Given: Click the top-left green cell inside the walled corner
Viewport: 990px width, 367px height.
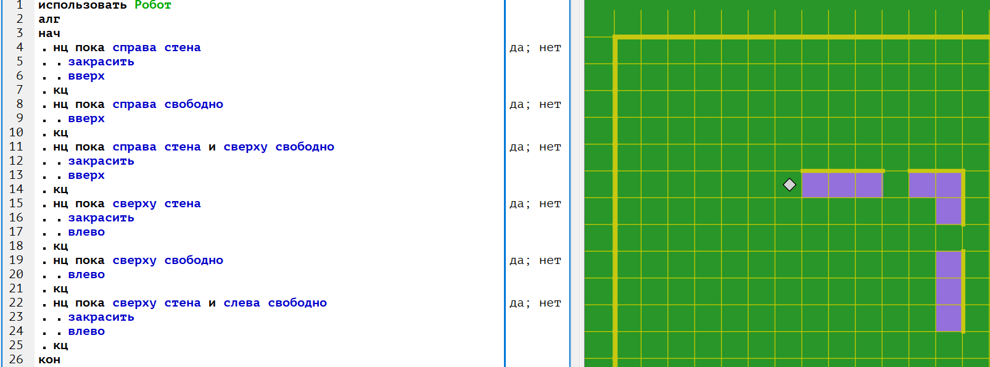Looking at the screenshot, I should click(628, 51).
